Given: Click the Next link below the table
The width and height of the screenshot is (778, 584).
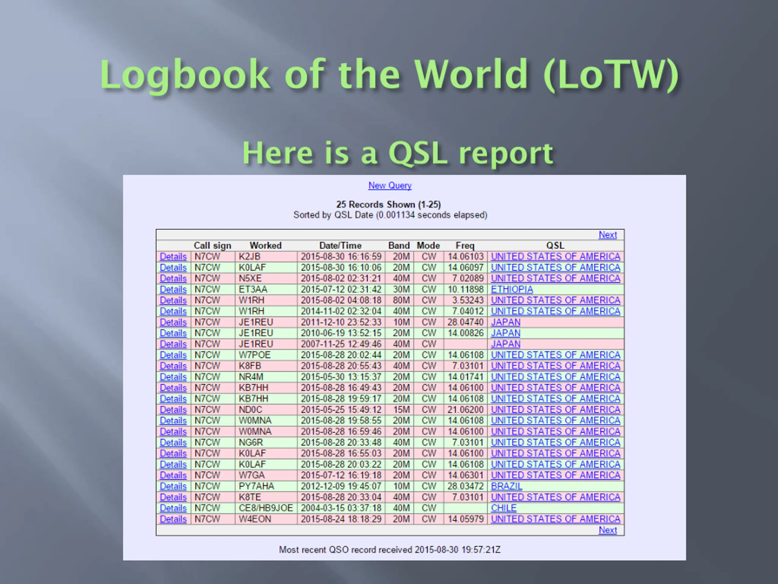Looking at the screenshot, I should pyautogui.click(x=608, y=530).
